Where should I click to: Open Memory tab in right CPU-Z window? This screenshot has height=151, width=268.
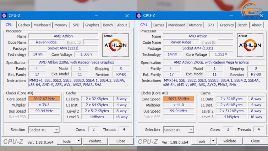pos(195,25)
